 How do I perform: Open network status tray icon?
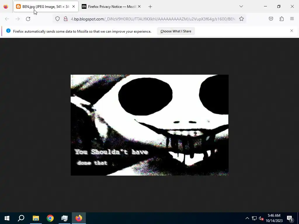pyautogui.click(x=254, y=218)
